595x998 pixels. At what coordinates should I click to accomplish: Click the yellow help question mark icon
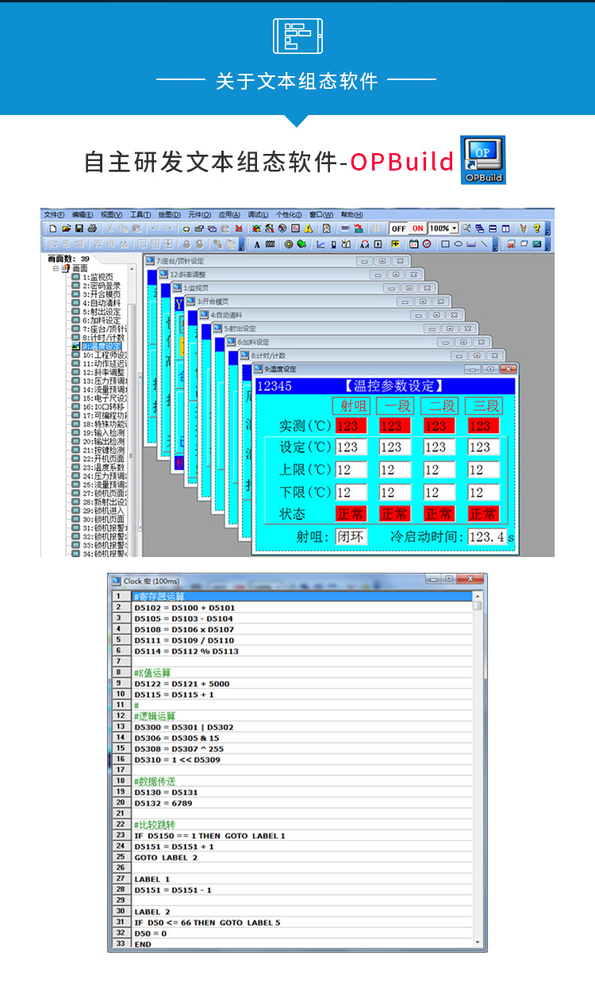[x=536, y=228]
